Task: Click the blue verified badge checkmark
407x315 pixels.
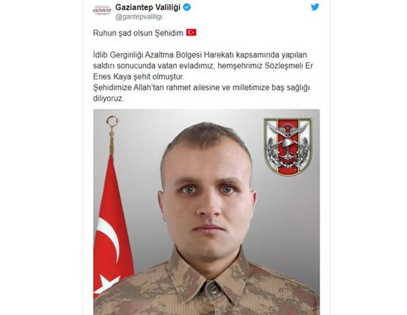Action: click(x=187, y=7)
